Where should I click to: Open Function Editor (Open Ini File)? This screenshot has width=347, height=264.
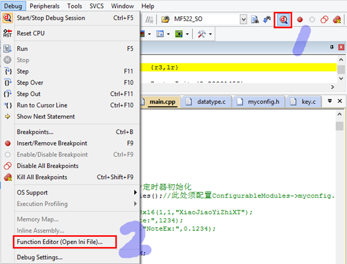[x=70, y=242]
